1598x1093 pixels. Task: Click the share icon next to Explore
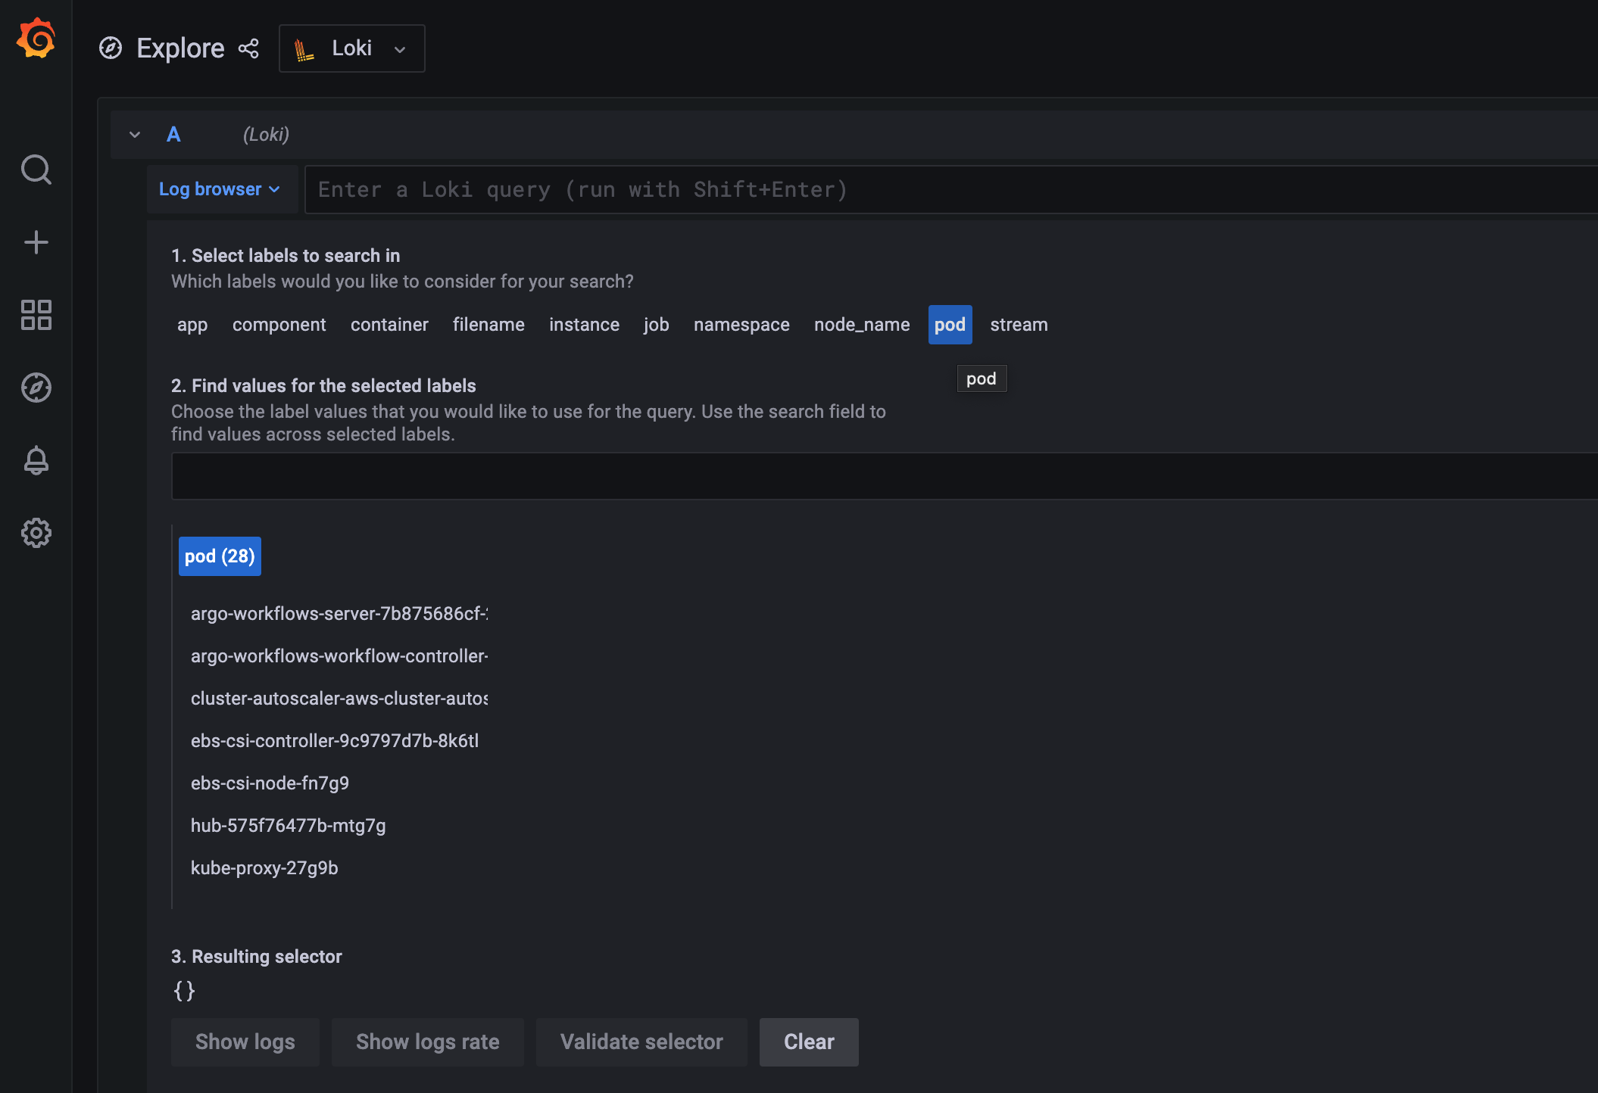(248, 48)
